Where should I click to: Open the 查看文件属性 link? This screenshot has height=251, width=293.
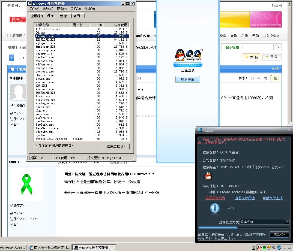[x=245, y=198]
